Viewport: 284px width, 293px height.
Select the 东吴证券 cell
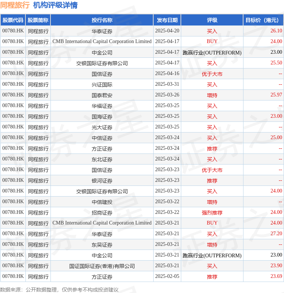point(102,245)
